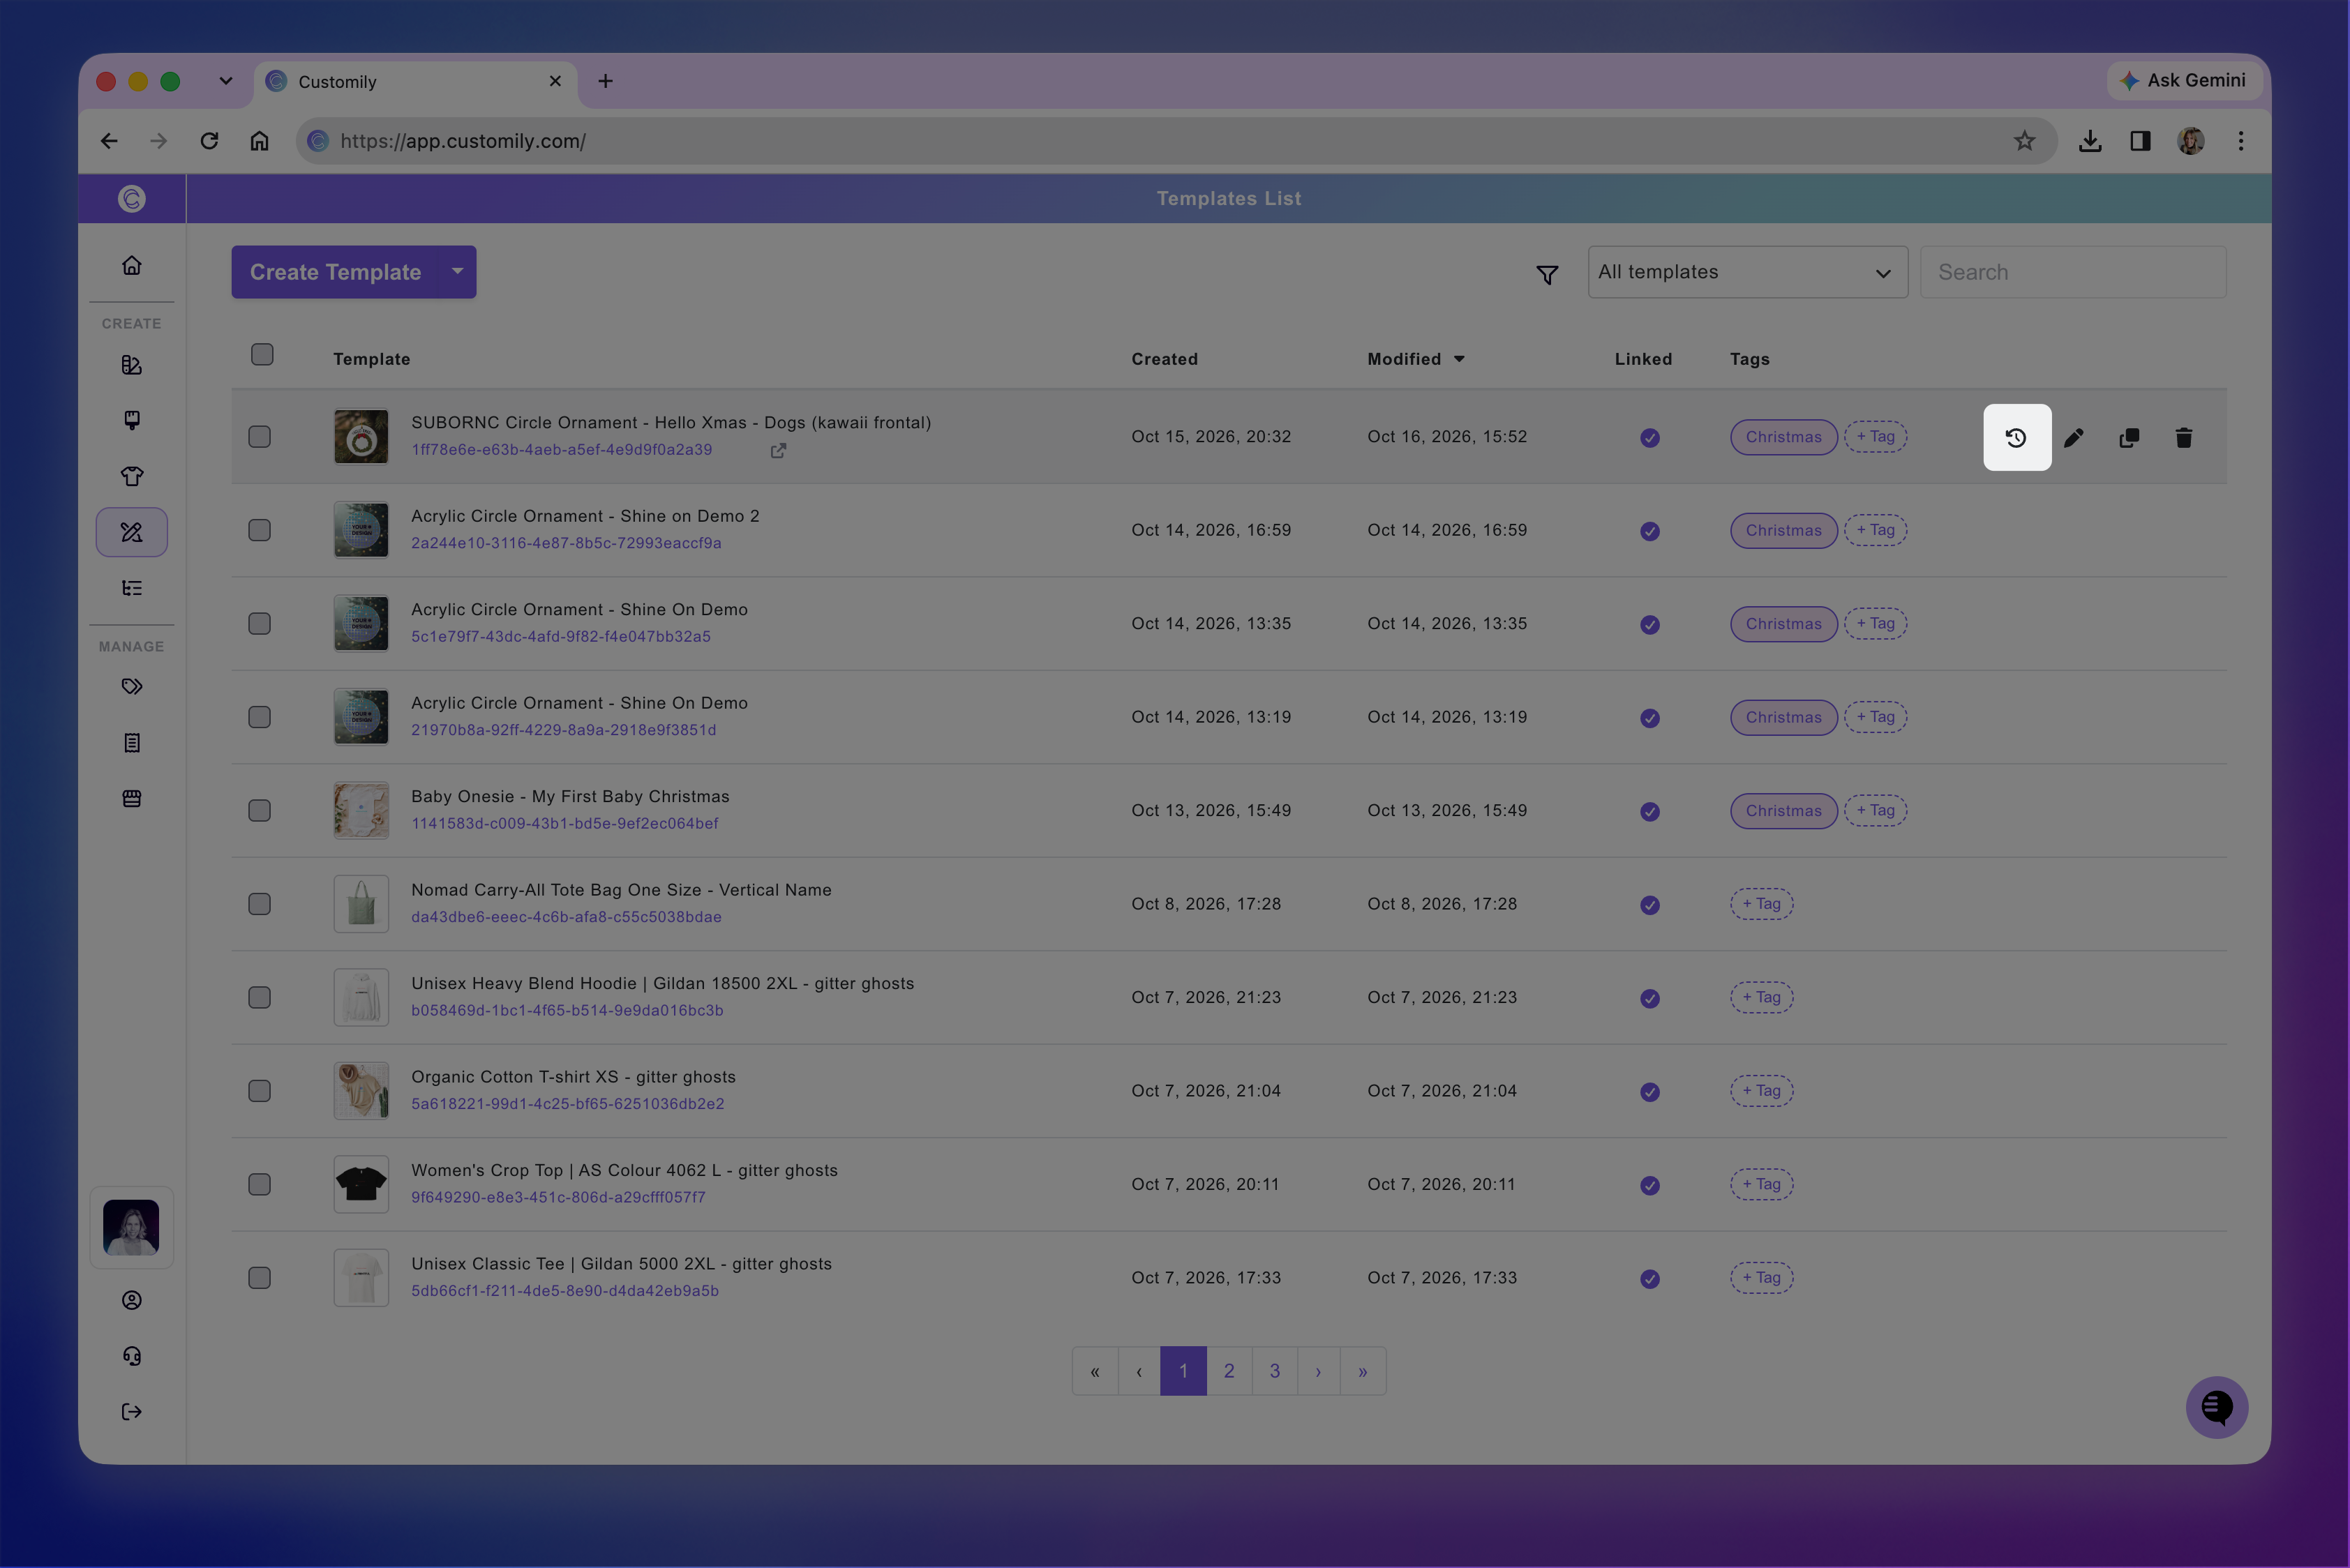Image resolution: width=2350 pixels, height=1568 pixels.
Task: Select the Nomad Carry-All Tote Bag checkbox
Action: coord(260,904)
